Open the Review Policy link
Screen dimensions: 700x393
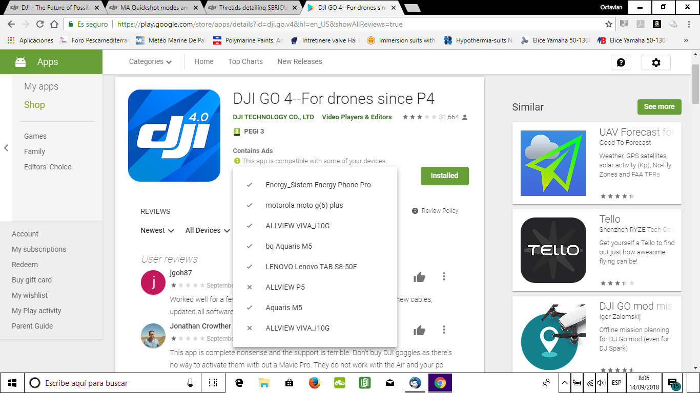coord(435,211)
